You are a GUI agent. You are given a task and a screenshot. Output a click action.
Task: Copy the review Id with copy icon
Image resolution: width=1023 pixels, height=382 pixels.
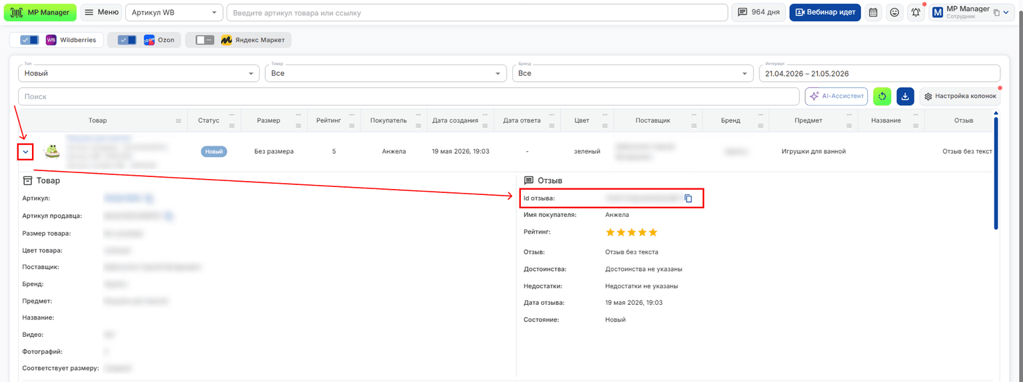pos(689,198)
